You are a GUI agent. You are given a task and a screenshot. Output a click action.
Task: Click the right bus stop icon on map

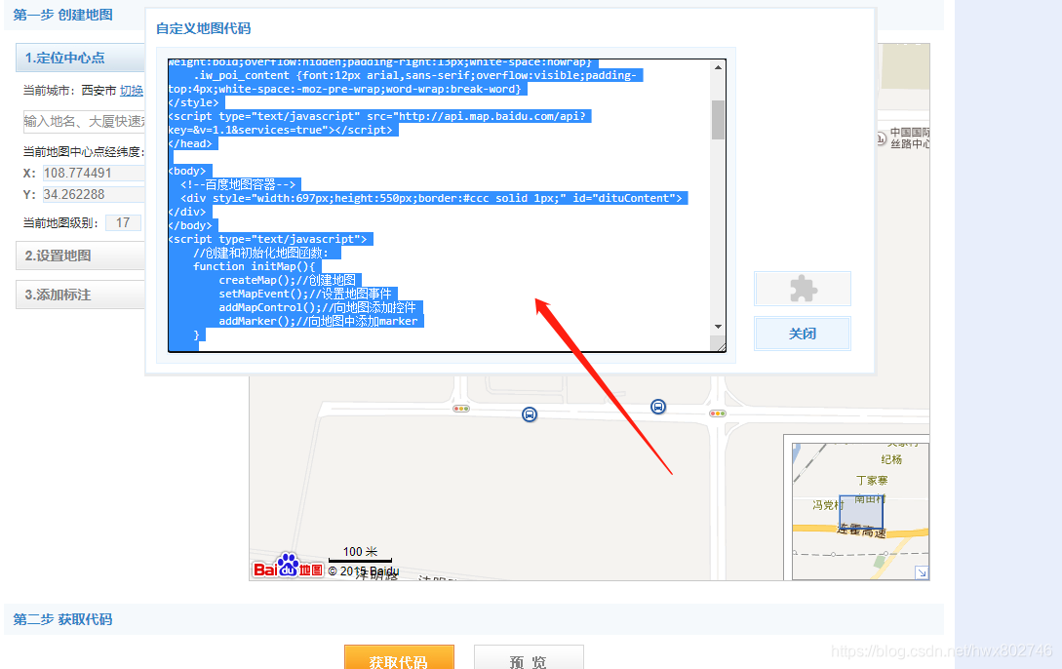coord(657,407)
